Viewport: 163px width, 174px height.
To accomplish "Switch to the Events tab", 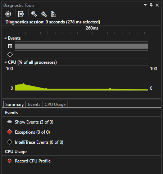I will tap(34, 104).
